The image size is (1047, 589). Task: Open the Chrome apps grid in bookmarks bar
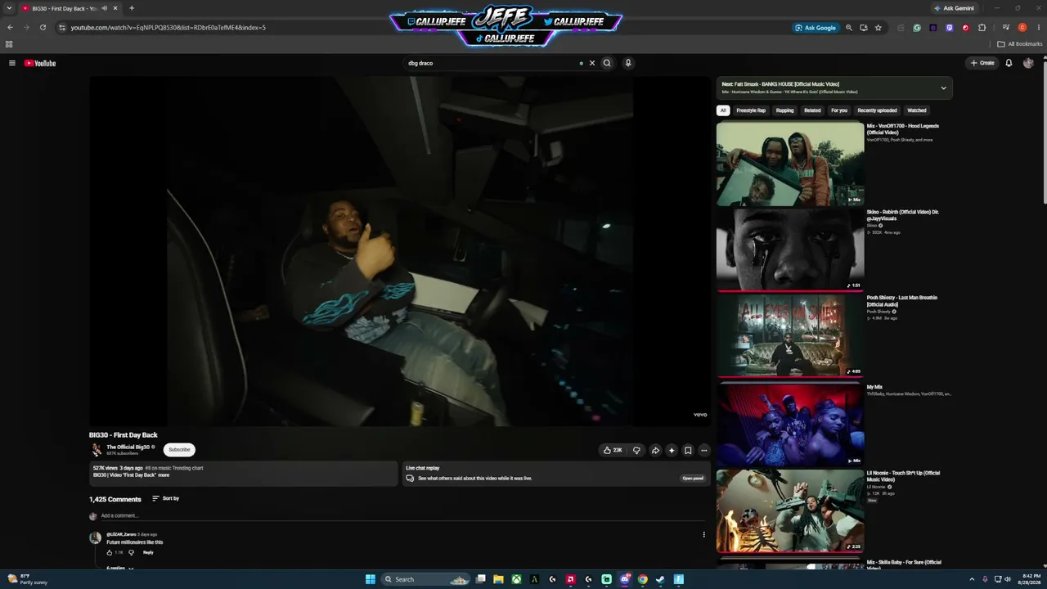(9, 44)
